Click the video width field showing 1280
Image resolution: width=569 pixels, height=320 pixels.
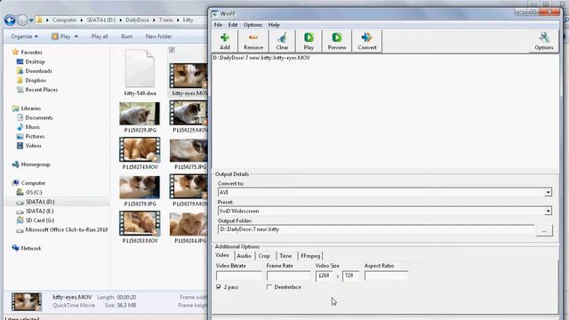tap(324, 276)
